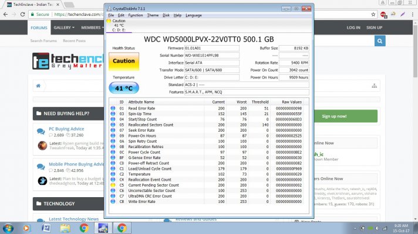This screenshot has height=234, width=418.
Task: Open the Latest Technology News forum
Action: 73,219
